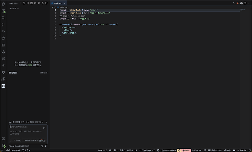252x152 pixels.
Task: Open the Extensions view with badge
Action: [3, 11]
